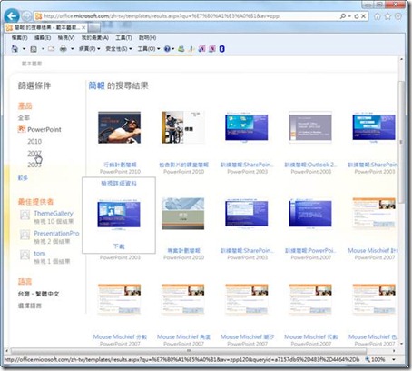Click the PresentationPro avatar icon
Image resolution: width=412 pixels, height=371 pixels.
tap(25, 235)
